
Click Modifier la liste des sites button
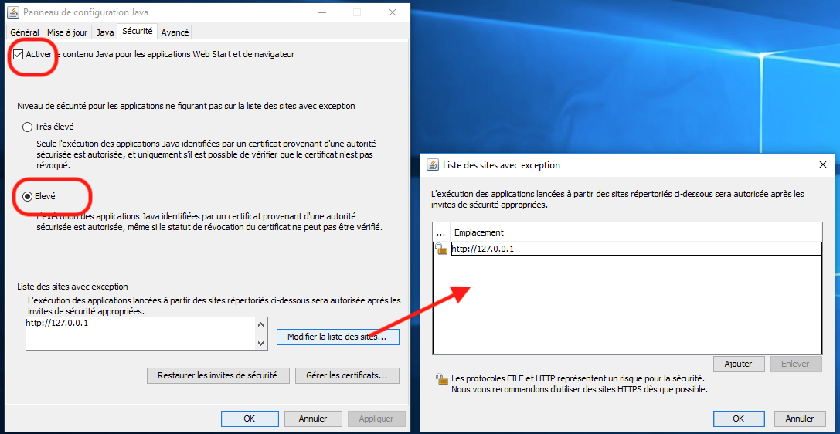tap(338, 337)
